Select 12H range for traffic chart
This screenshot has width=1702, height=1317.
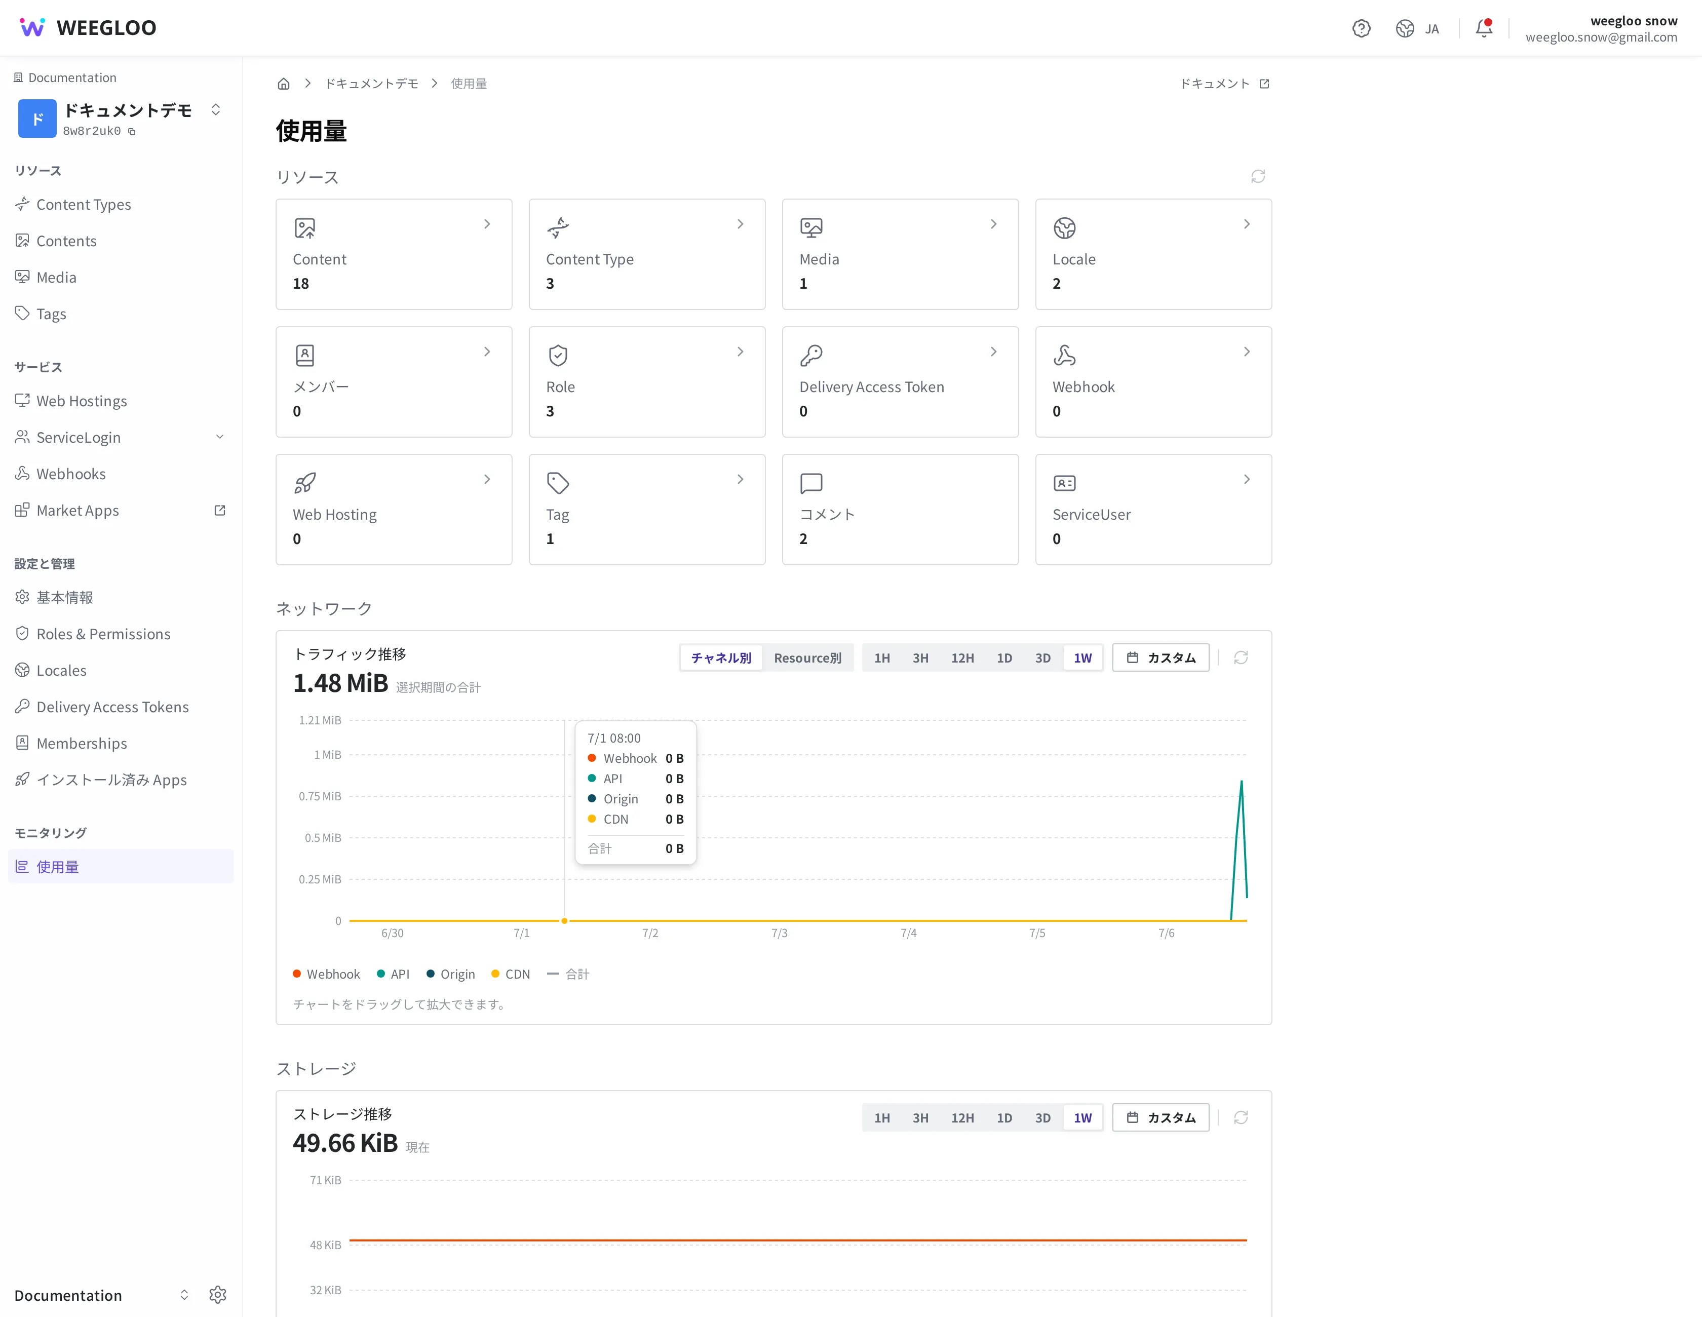pos(962,657)
